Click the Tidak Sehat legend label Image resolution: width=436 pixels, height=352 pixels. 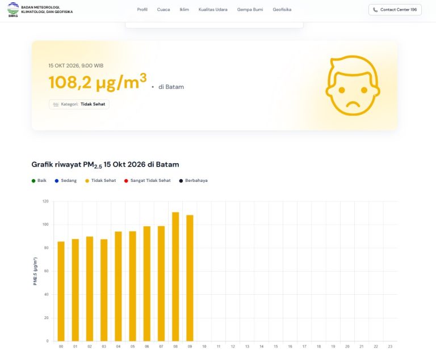point(103,180)
